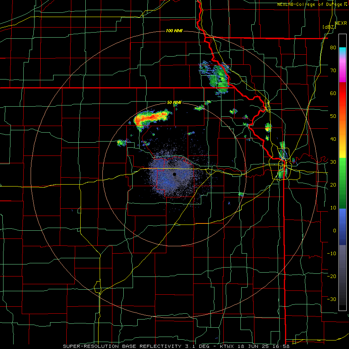Click the 60 value on the dBZ scale
The height and width of the screenshot is (349, 349).
point(333,93)
